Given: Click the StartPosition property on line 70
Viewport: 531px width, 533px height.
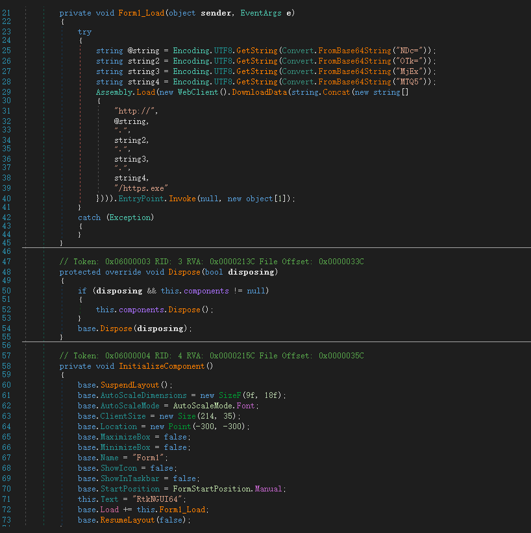Looking at the screenshot, I should point(130,489).
